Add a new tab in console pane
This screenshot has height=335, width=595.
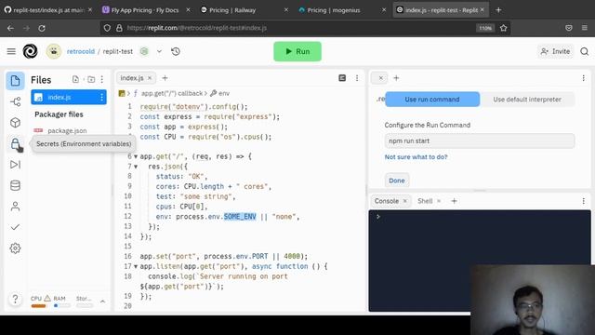click(x=454, y=201)
